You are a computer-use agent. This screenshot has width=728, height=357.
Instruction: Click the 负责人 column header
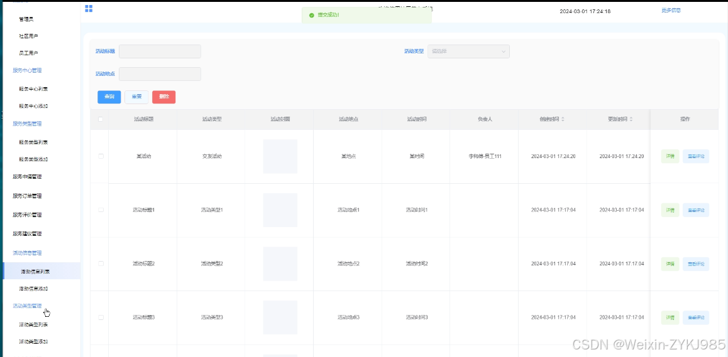coord(485,119)
